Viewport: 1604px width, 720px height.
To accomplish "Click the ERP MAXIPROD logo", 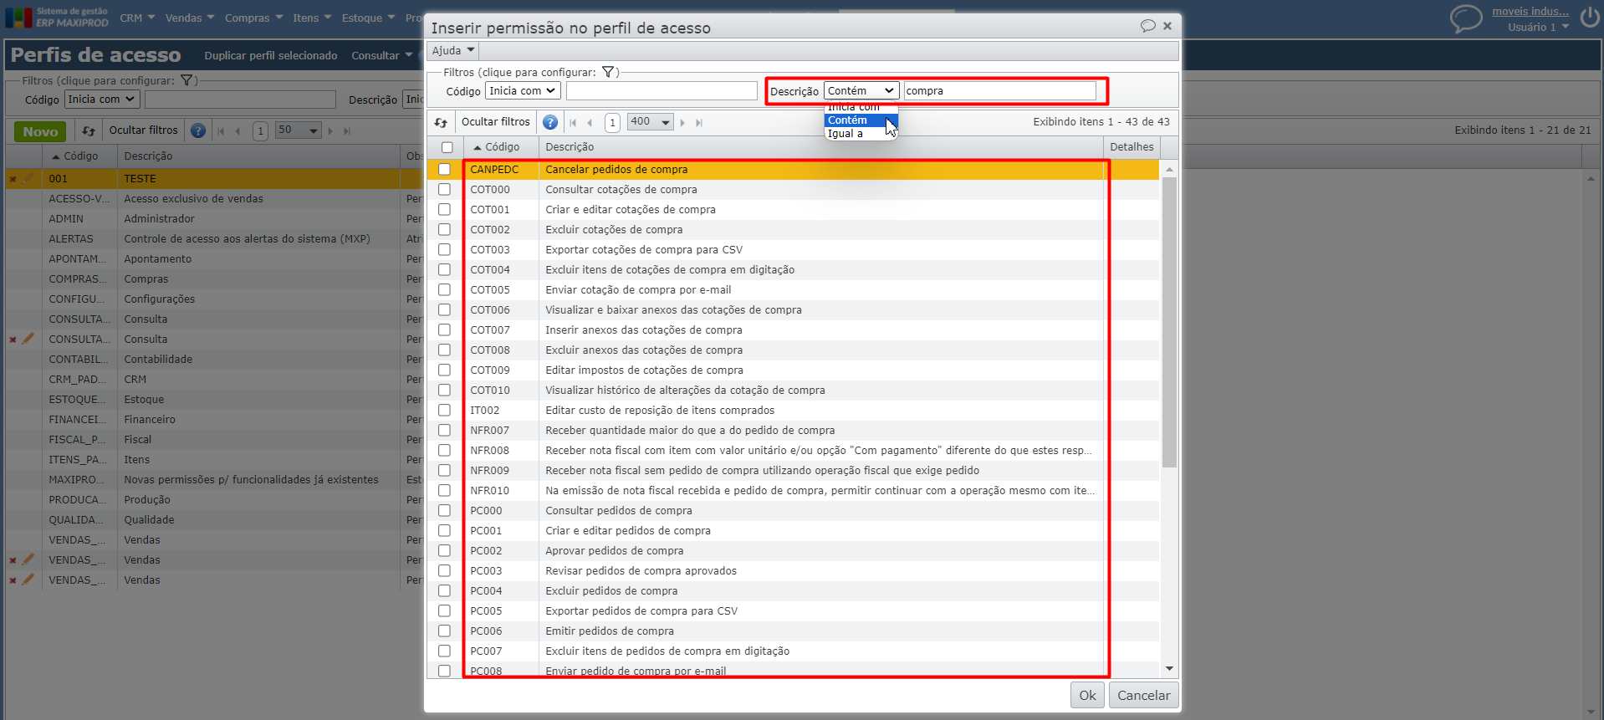I will click(57, 18).
